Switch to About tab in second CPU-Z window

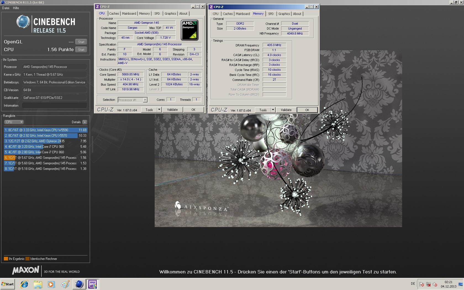(297, 14)
